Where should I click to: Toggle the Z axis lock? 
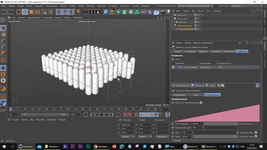[71, 12]
